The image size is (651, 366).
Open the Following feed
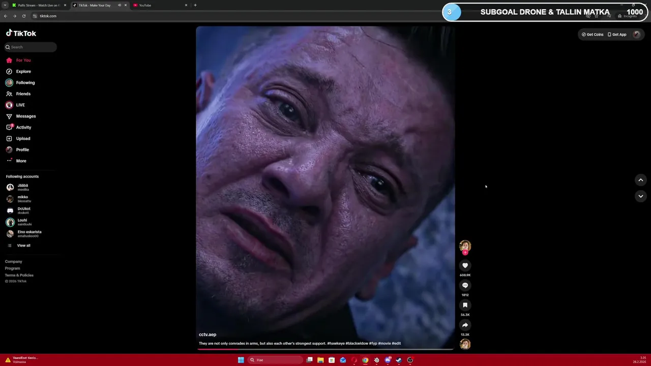click(x=20, y=82)
